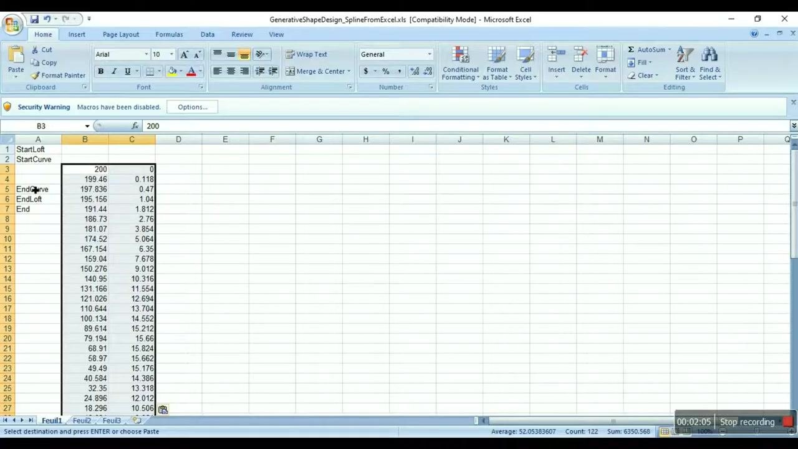Viewport: 798px width, 449px height.
Task: Click the Cut scissors button
Action: tap(41, 50)
